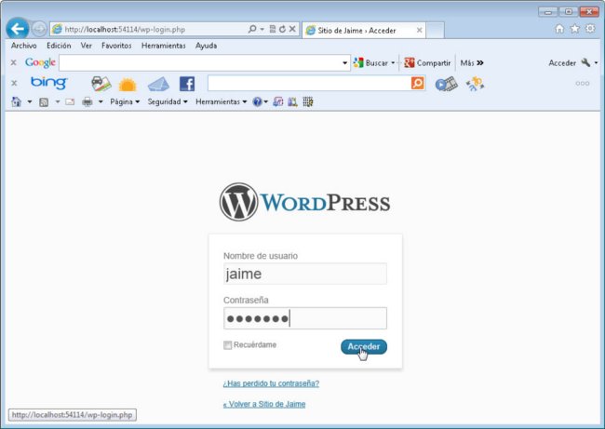Follow Volver a Sitio de Jaime link
The image size is (605, 429).
click(264, 404)
